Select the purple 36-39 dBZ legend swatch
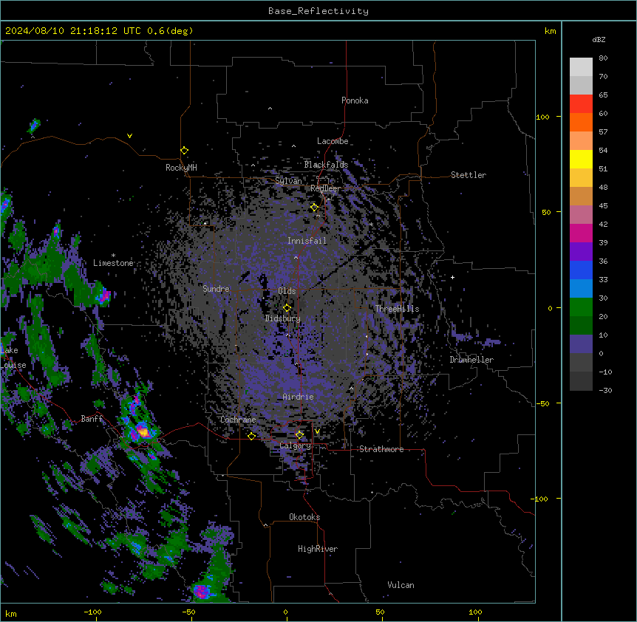Image resolution: width=637 pixels, height=622 pixels. pyautogui.click(x=581, y=252)
